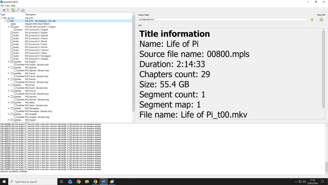Enable DTS Surround 5.1 French audio
The width and height of the screenshot is (328, 185).
12,39
